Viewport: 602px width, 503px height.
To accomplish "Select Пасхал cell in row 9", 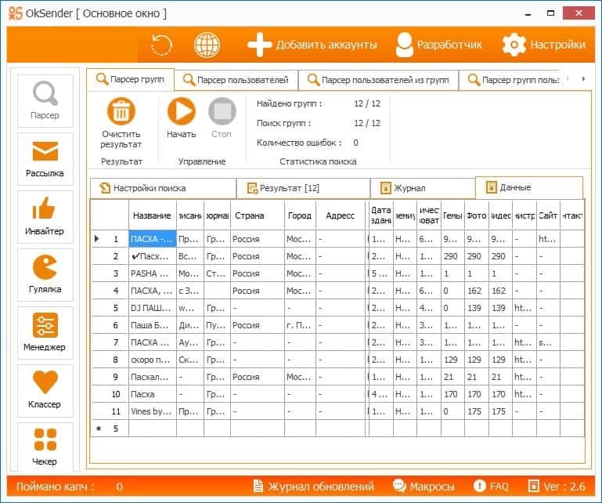I will click(x=153, y=377).
